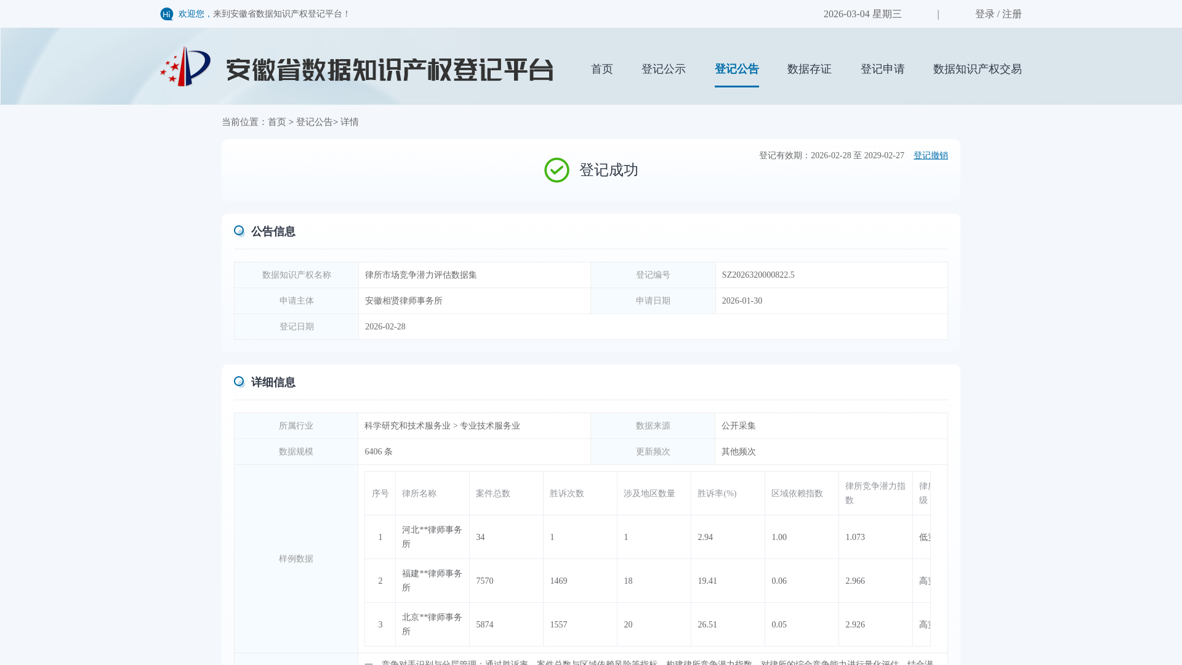Click the row 福建**律师事务所
This screenshot has height=665, width=1182.
(x=648, y=581)
